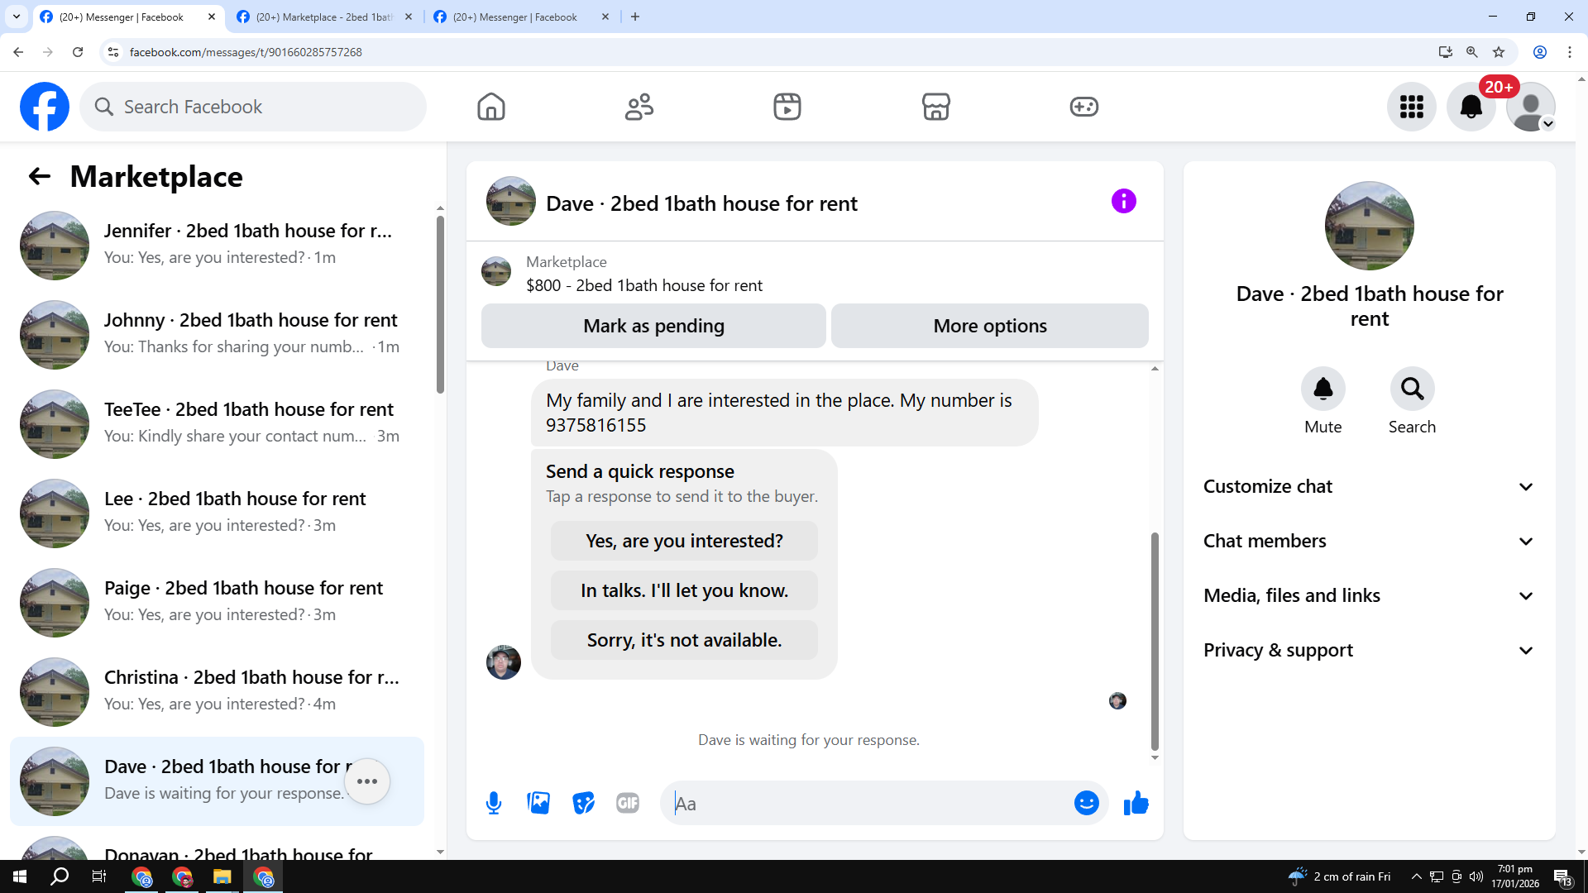Send quick response Sorry, it's not available

coord(684,640)
